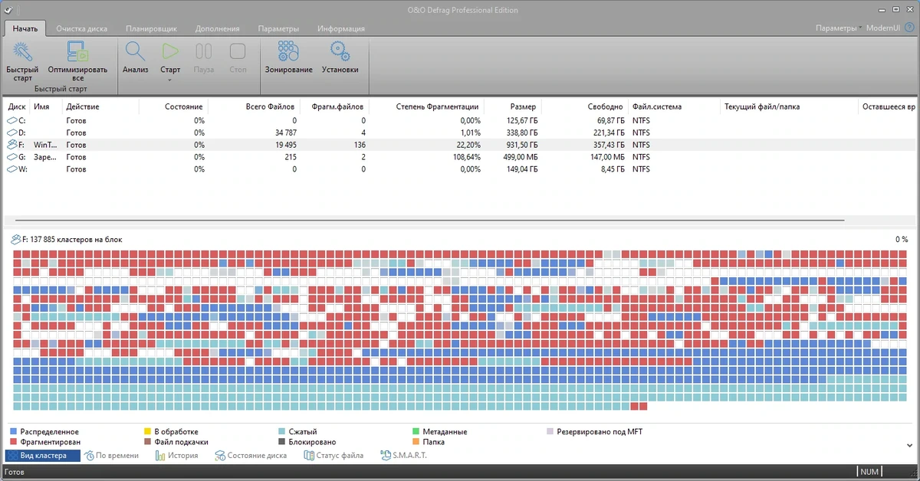Switch to Состояние диска view tab
Image resolution: width=920 pixels, height=481 pixels.
coord(251,456)
